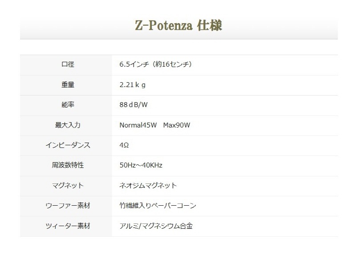Click the 竹繊維入りペーパーコーン value

158,206
